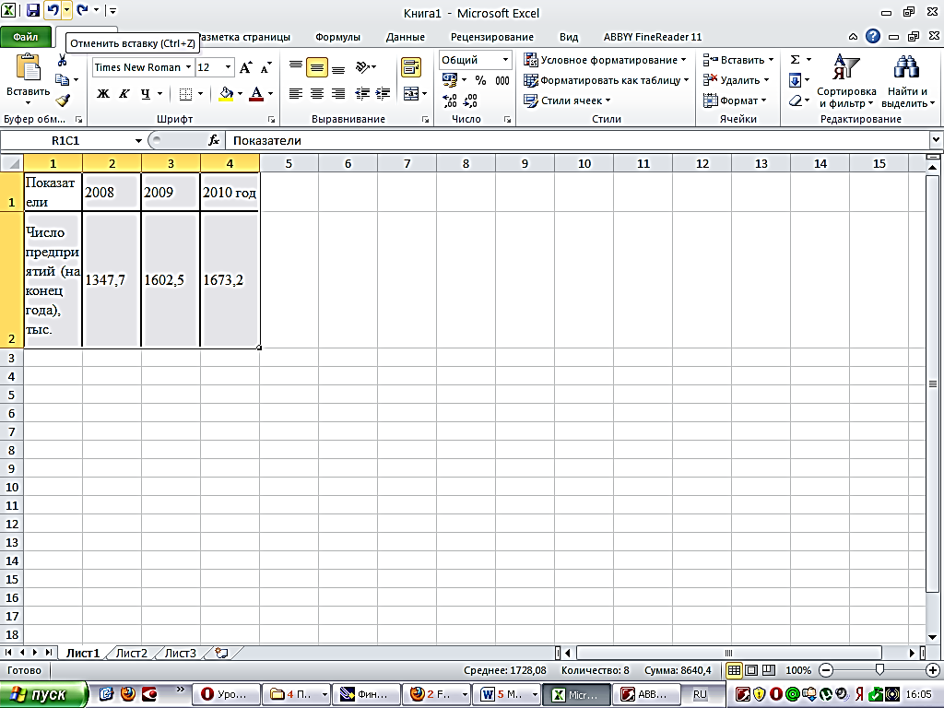Open Условное форматирование dropdown
The image size is (944, 708).
(x=605, y=60)
